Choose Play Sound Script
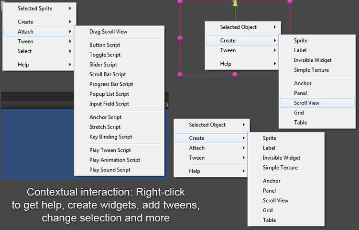This screenshot has height=230, width=359. (109, 170)
